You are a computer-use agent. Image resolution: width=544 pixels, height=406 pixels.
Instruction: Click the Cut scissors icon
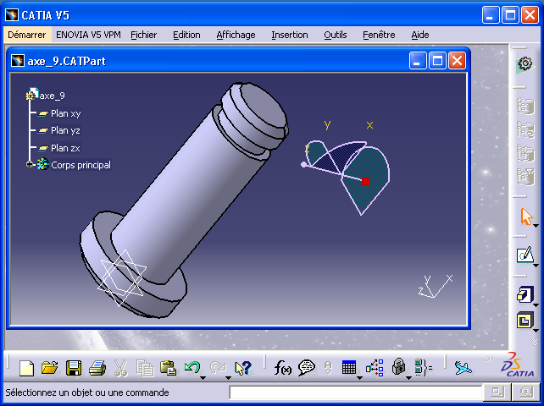[120, 368]
